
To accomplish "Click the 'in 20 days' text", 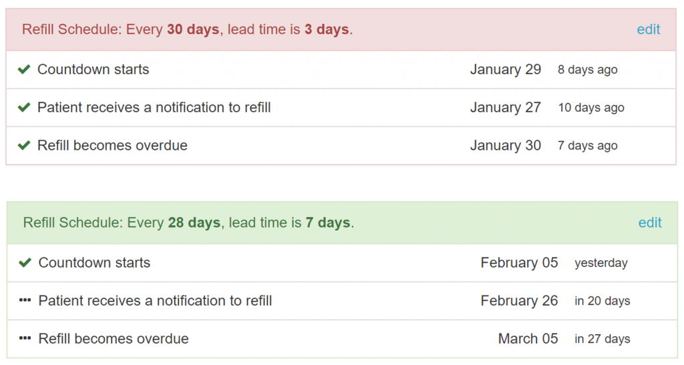I will (x=602, y=301).
